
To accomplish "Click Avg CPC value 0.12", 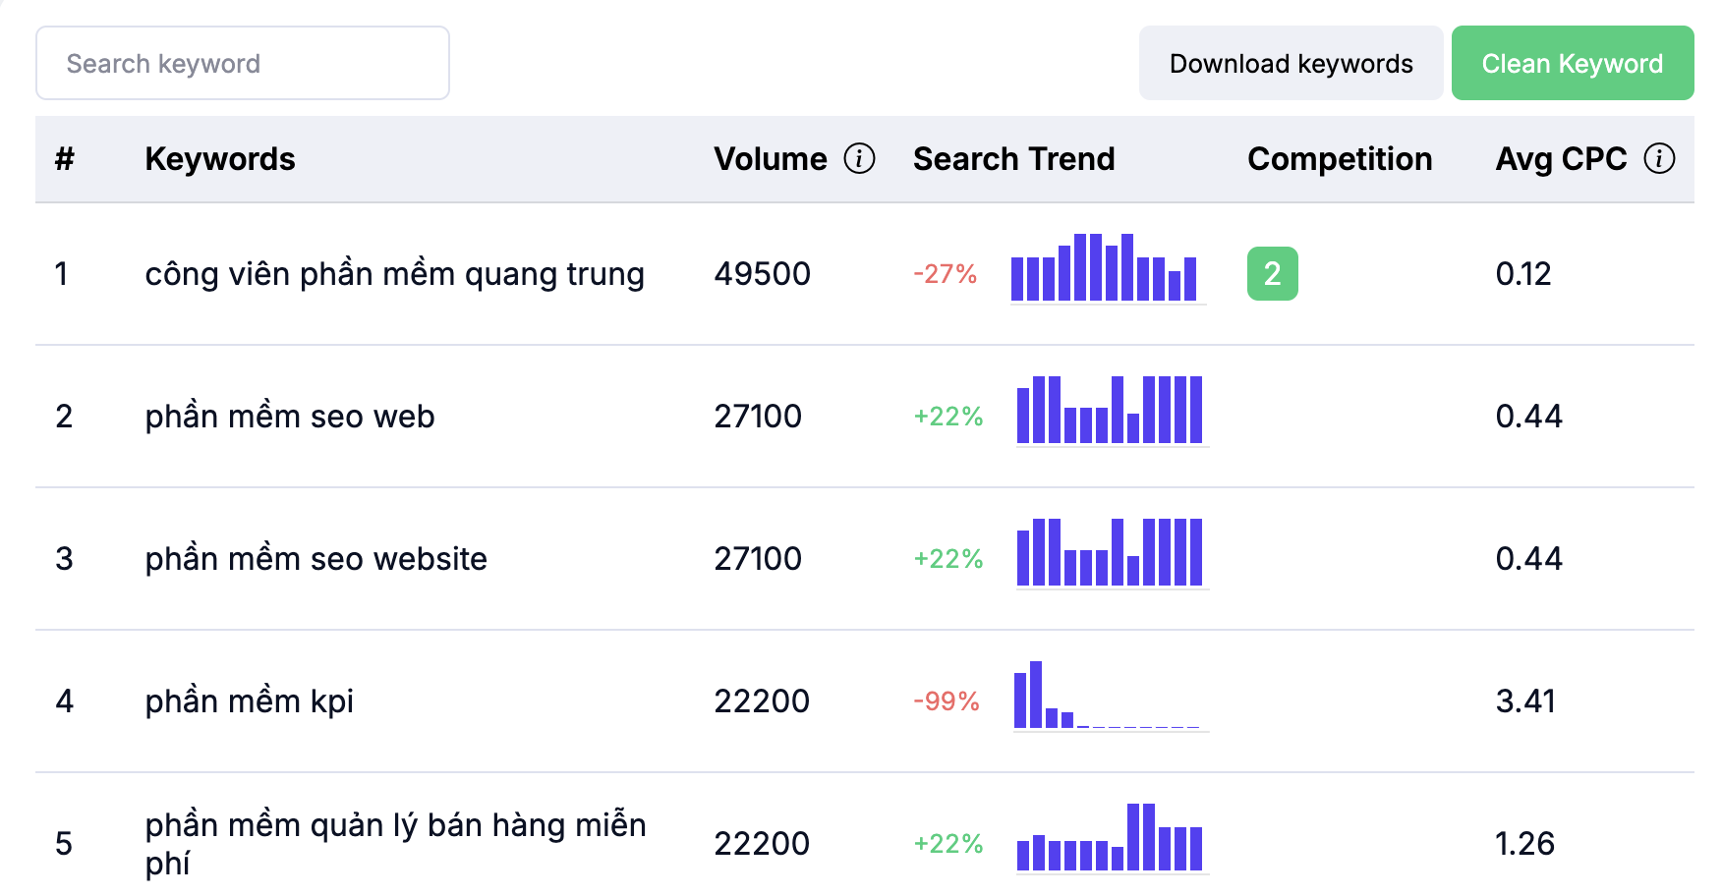I will click(x=1523, y=273).
